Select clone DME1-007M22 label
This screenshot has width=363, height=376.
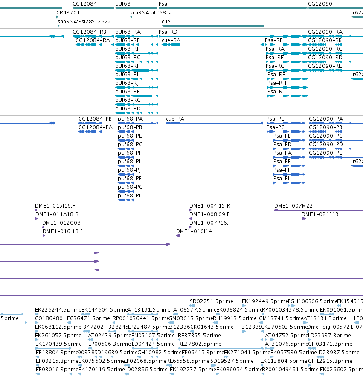pos(293,206)
